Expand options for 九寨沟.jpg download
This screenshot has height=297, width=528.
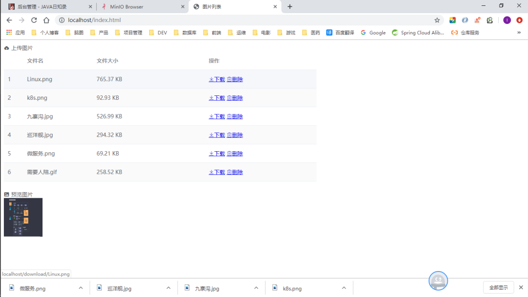click(x=256, y=288)
